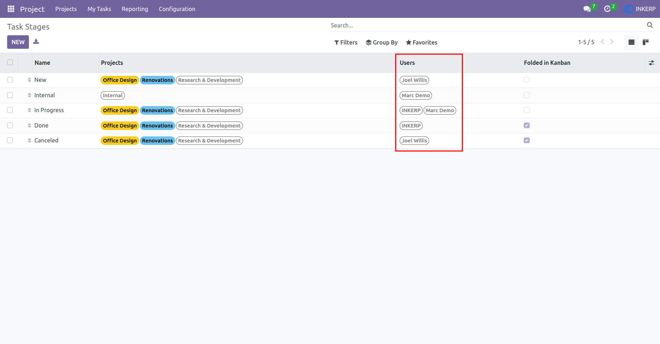Open the Configuration menu dropdown
Screen dimensions: 660x344
tap(177, 9)
